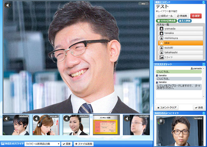Click yamada's こんにちは。 chat message
The image size is (207, 147).
click(179, 72)
